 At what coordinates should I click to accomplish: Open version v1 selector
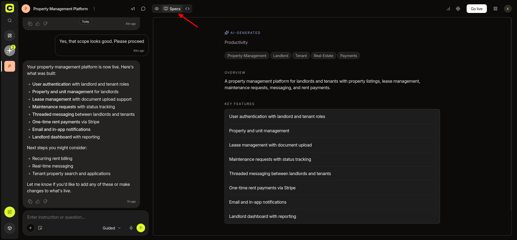pyautogui.click(x=133, y=9)
